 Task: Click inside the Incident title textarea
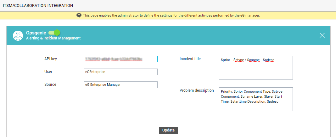tap(256, 68)
